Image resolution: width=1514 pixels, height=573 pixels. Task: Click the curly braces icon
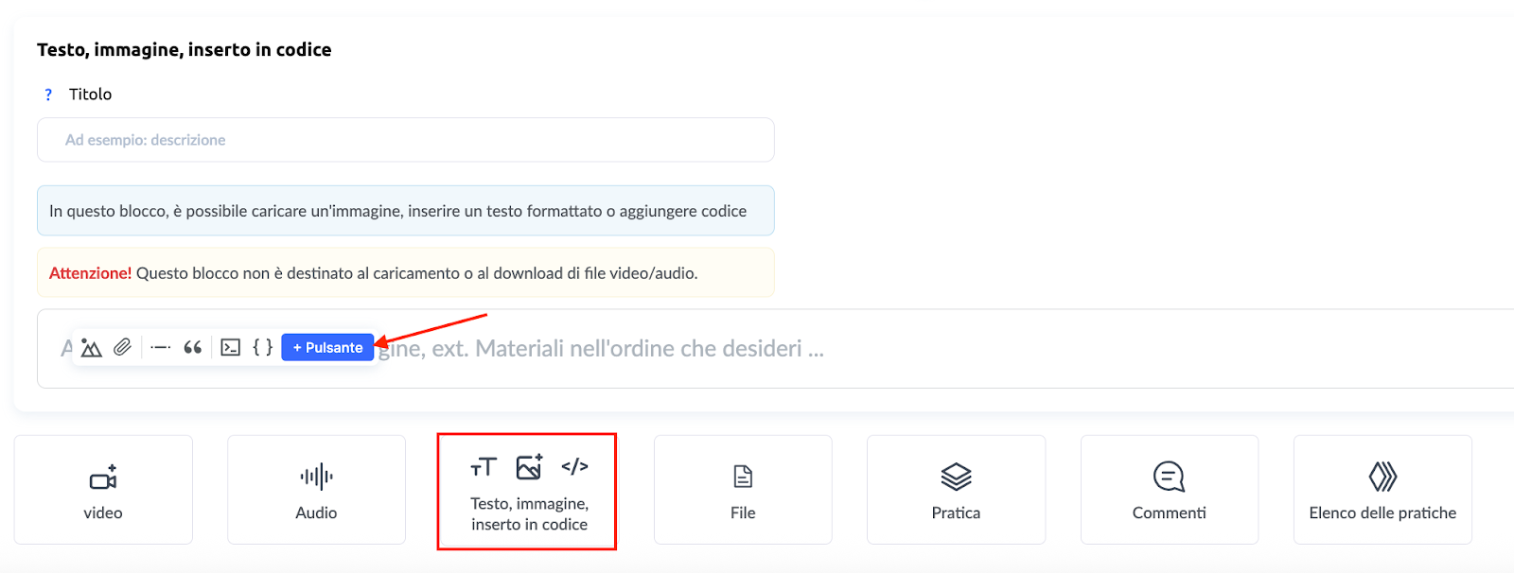[262, 348]
